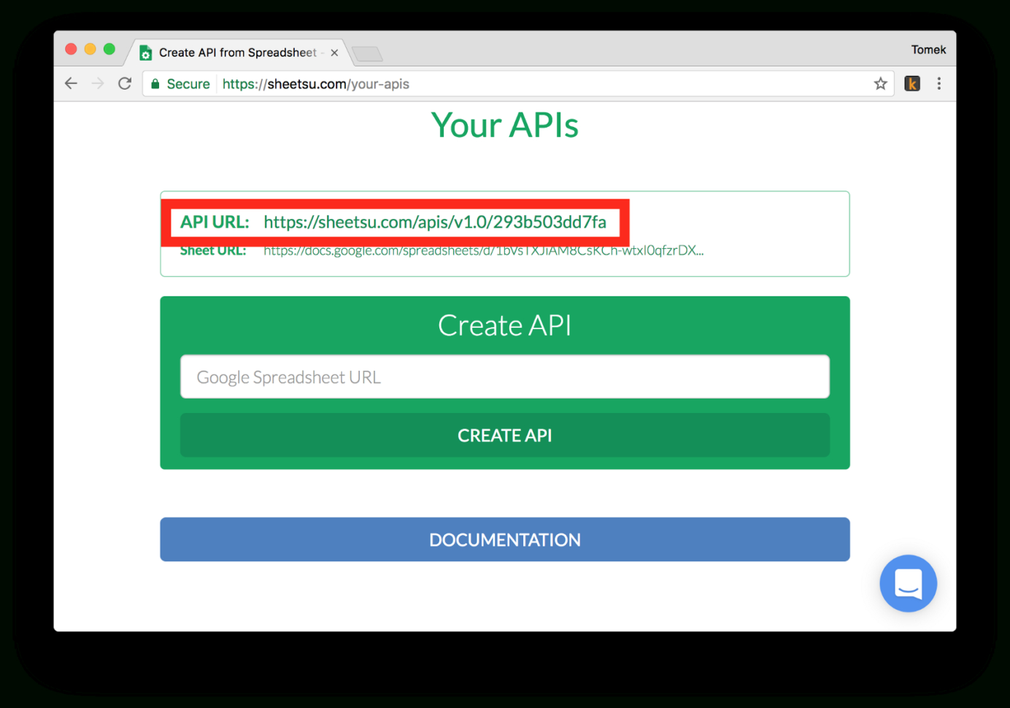Close the Create API from Spreadsheet tab
The height and width of the screenshot is (708, 1010).
pos(334,52)
